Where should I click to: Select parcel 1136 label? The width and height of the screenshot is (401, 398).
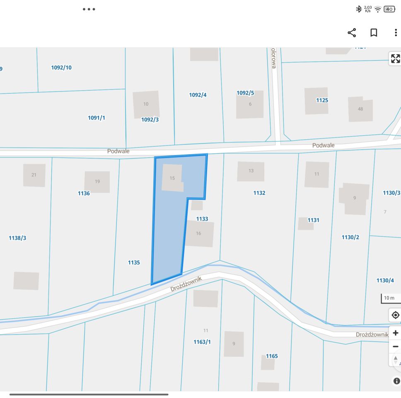pyautogui.click(x=84, y=193)
